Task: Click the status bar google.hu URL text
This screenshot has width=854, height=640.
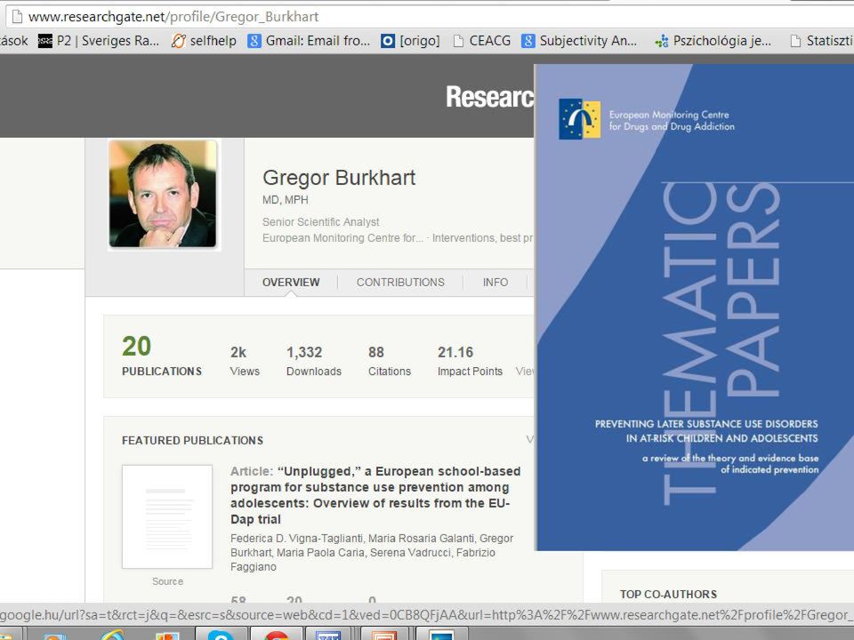Action: 427,615
